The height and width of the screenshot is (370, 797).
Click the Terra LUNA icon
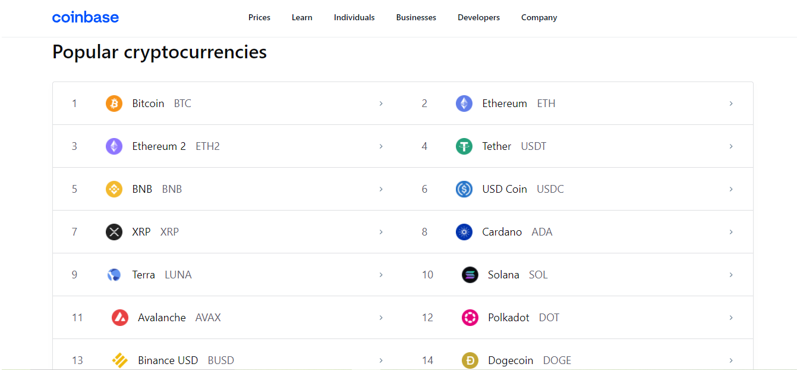114,275
